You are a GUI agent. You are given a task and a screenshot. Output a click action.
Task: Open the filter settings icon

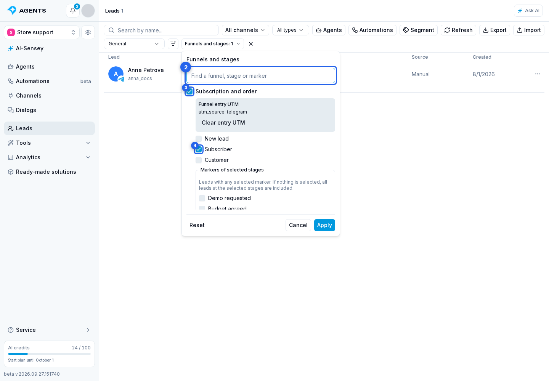(173, 44)
